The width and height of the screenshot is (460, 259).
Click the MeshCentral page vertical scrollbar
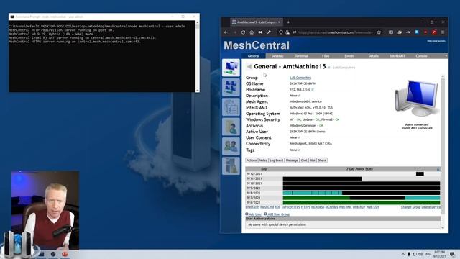(443, 152)
